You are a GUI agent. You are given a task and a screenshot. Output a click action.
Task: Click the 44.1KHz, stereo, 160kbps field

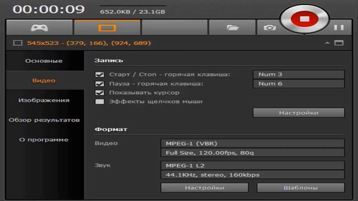point(252,175)
